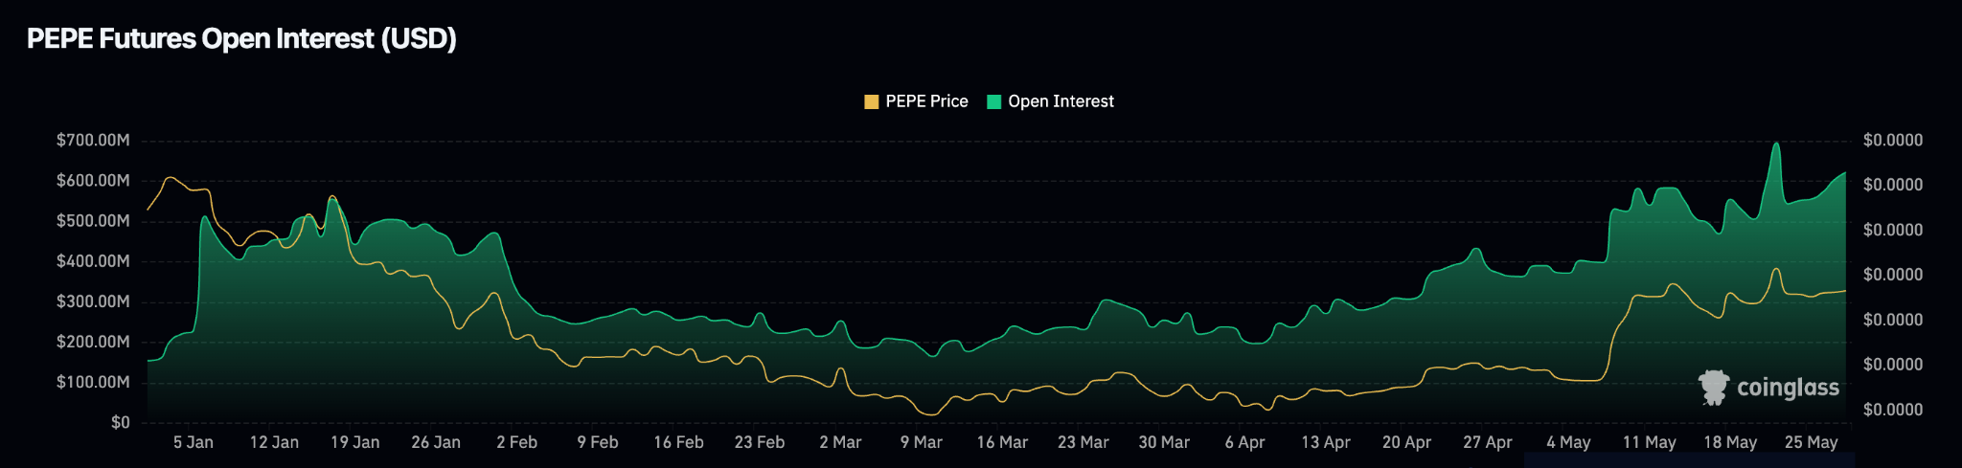Viewport: 1962px width, 468px height.
Task: Click the yellow PEPE Price legend swatch
Action: [872, 101]
